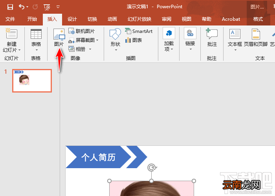The image size is (275, 196).
Task: Expand the 文本框 dropdown arrow
Action: click(x=235, y=50)
